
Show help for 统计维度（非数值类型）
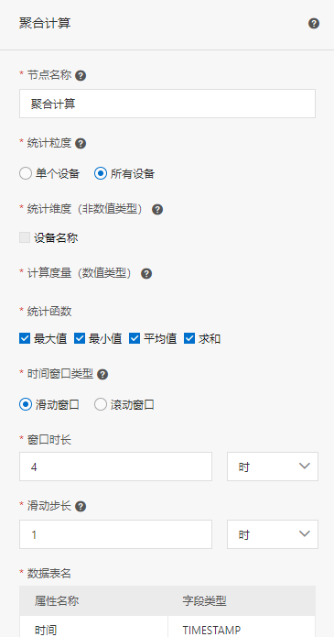pyautogui.click(x=157, y=210)
